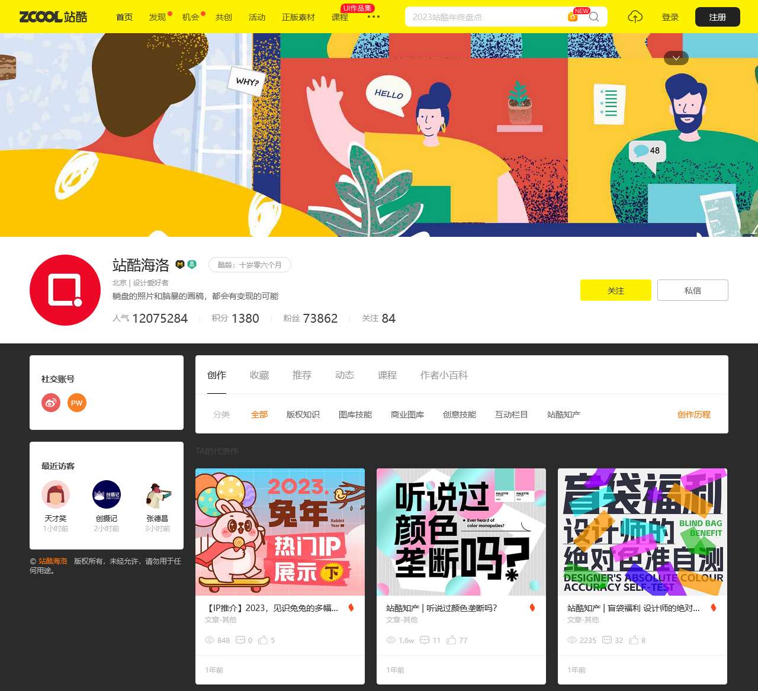The width and height of the screenshot is (758, 691).
Task: Click the yellow 关注 follow button
Action: click(616, 290)
